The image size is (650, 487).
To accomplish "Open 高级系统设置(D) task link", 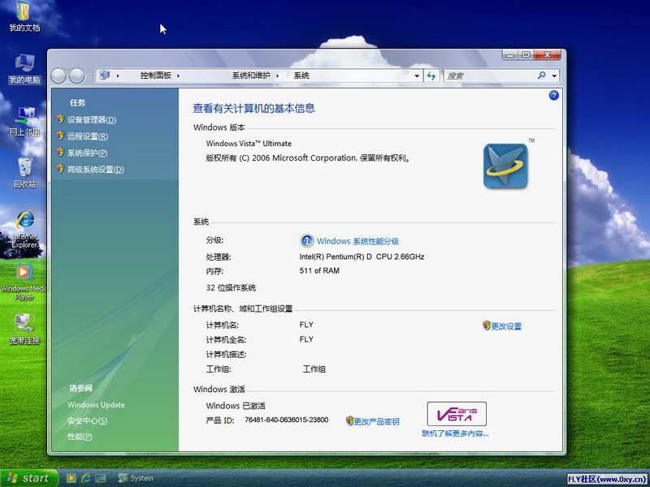I will click(x=95, y=170).
